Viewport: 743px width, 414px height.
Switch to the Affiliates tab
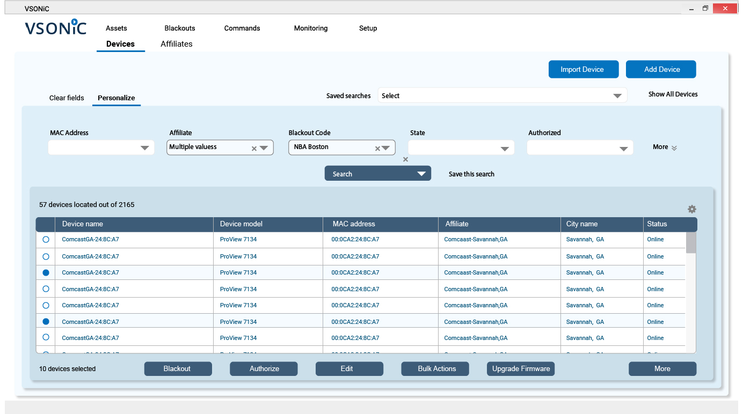pyautogui.click(x=177, y=44)
